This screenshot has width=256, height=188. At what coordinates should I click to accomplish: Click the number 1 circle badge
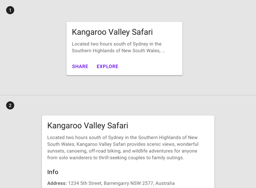[10, 10]
